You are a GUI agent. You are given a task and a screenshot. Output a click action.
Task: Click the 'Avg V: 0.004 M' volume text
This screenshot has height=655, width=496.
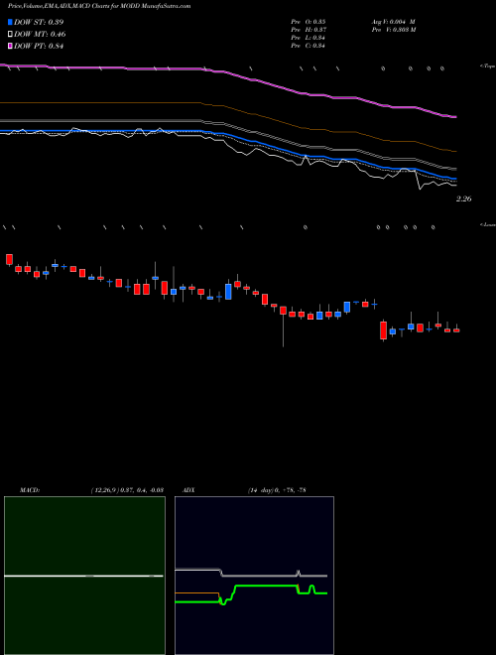click(393, 22)
